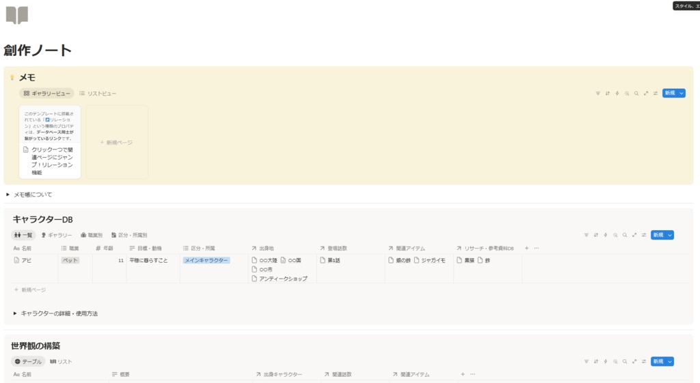Open the related item 銀の鈴

[399, 260]
